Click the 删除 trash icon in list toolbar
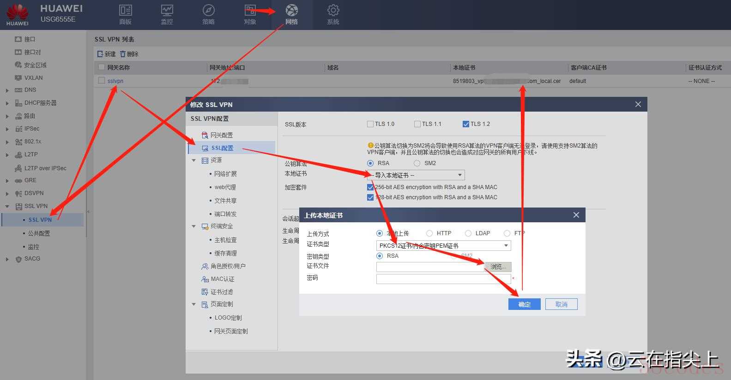731x380 pixels. pos(123,54)
